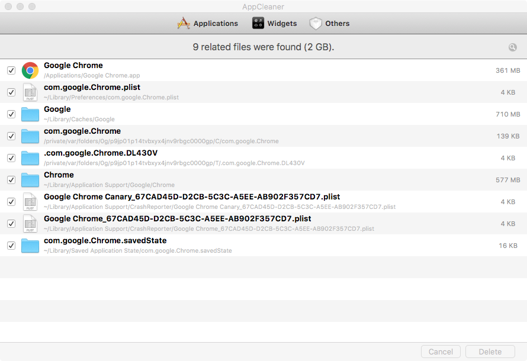Click the search magnifier icon

(513, 47)
